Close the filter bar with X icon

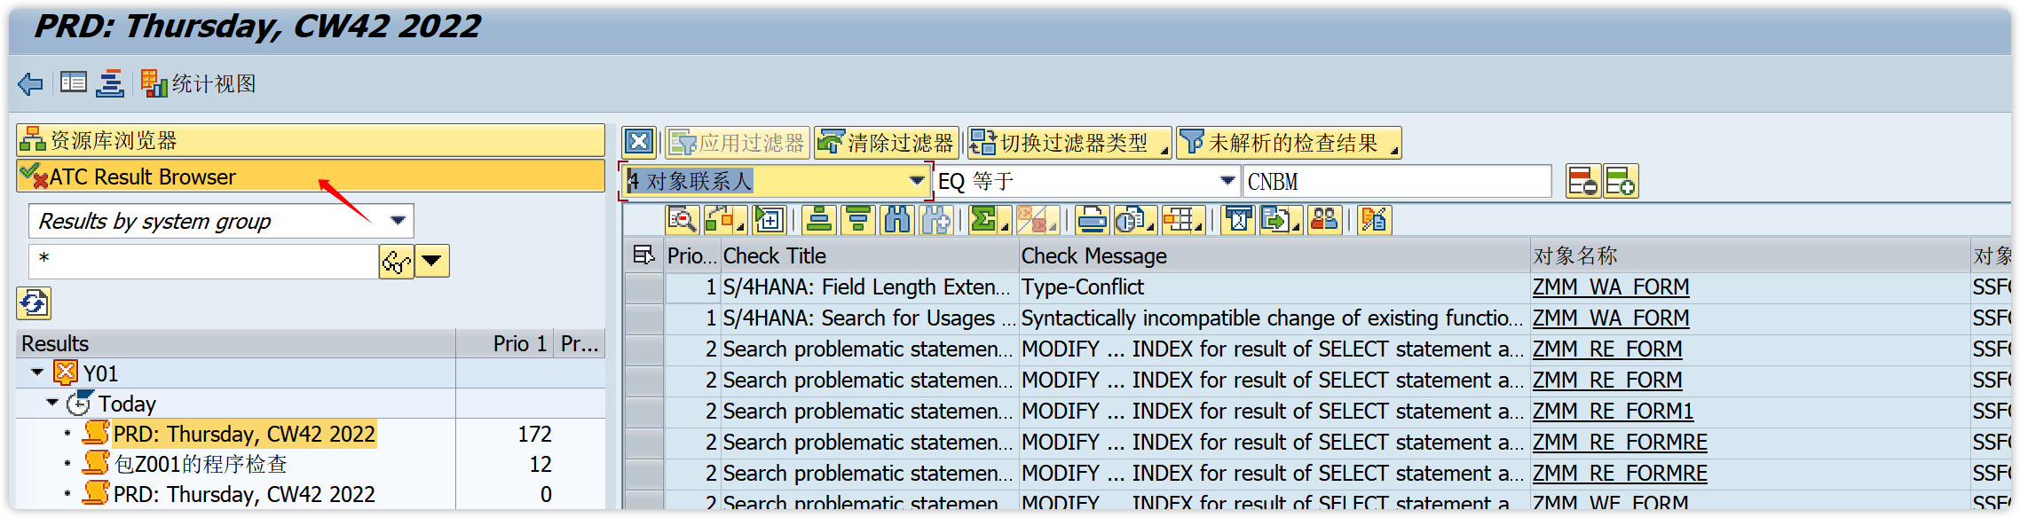[639, 142]
